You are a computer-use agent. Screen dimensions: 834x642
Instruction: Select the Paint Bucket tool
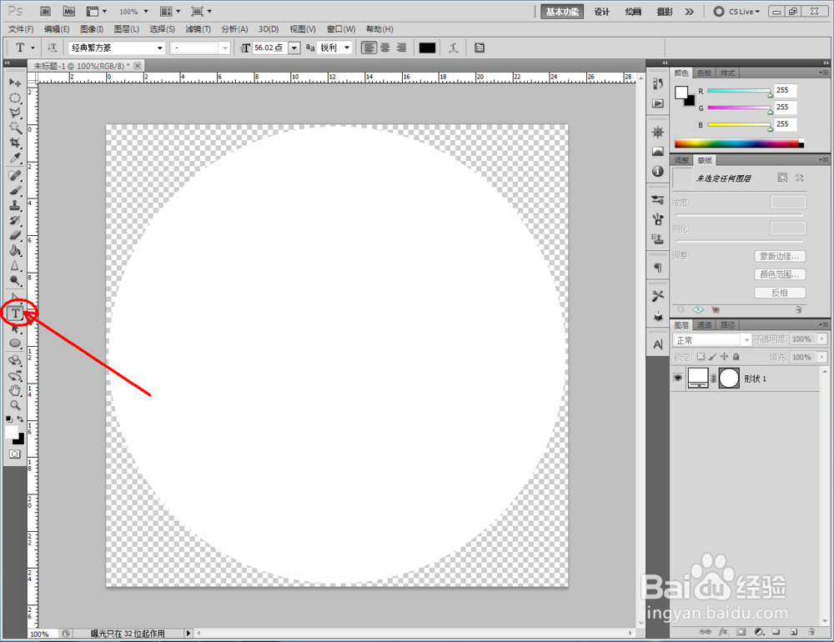tap(15, 250)
